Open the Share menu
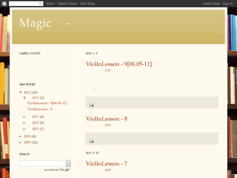The width and height of the screenshot is (237, 178). pos(50,4)
